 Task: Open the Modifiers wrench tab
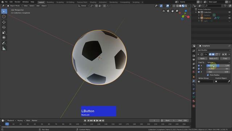194,81
